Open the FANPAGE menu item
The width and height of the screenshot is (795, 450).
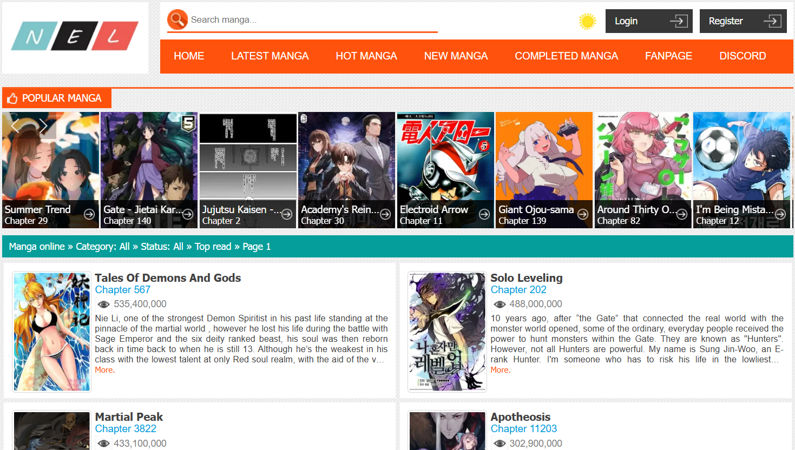click(x=668, y=56)
